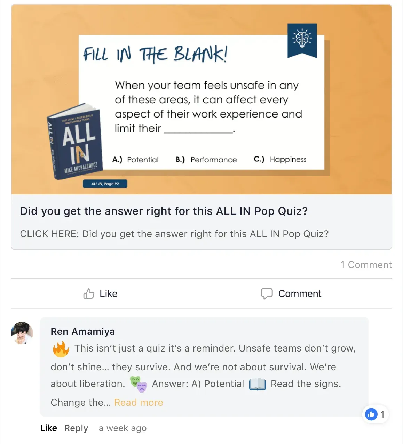Image resolution: width=403 pixels, height=444 pixels.
Task: Click the blue thumbs-up reaction badge
Action: click(x=371, y=414)
